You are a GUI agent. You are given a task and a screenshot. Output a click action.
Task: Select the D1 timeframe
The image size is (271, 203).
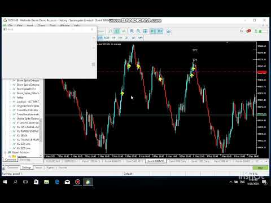tap(127, 38)
